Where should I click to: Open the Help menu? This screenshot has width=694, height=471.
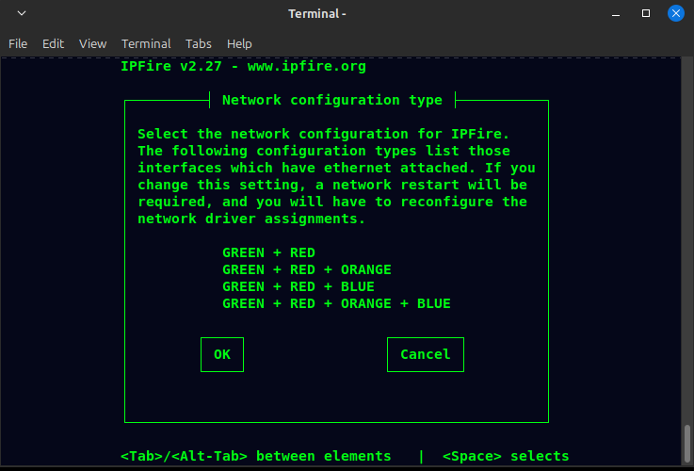pyautogui.click(x=239, y=43)
